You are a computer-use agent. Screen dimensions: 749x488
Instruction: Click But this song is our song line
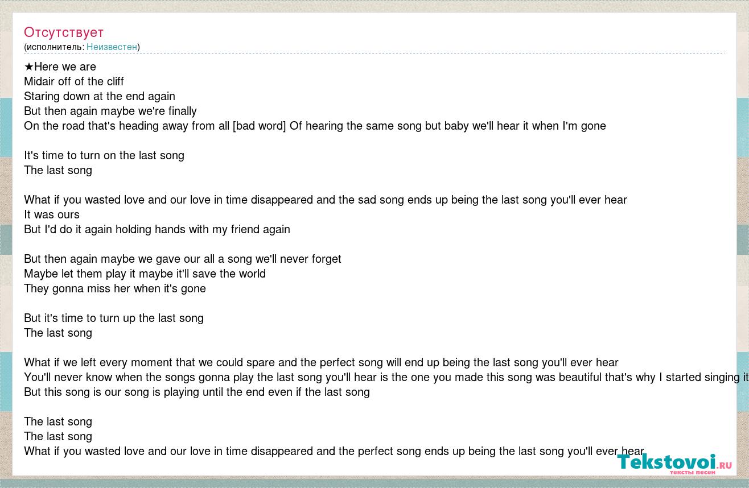(x=197, y=392)
